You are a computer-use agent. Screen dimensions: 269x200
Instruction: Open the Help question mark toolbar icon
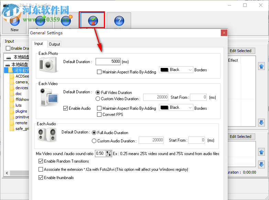click(119, 21)
